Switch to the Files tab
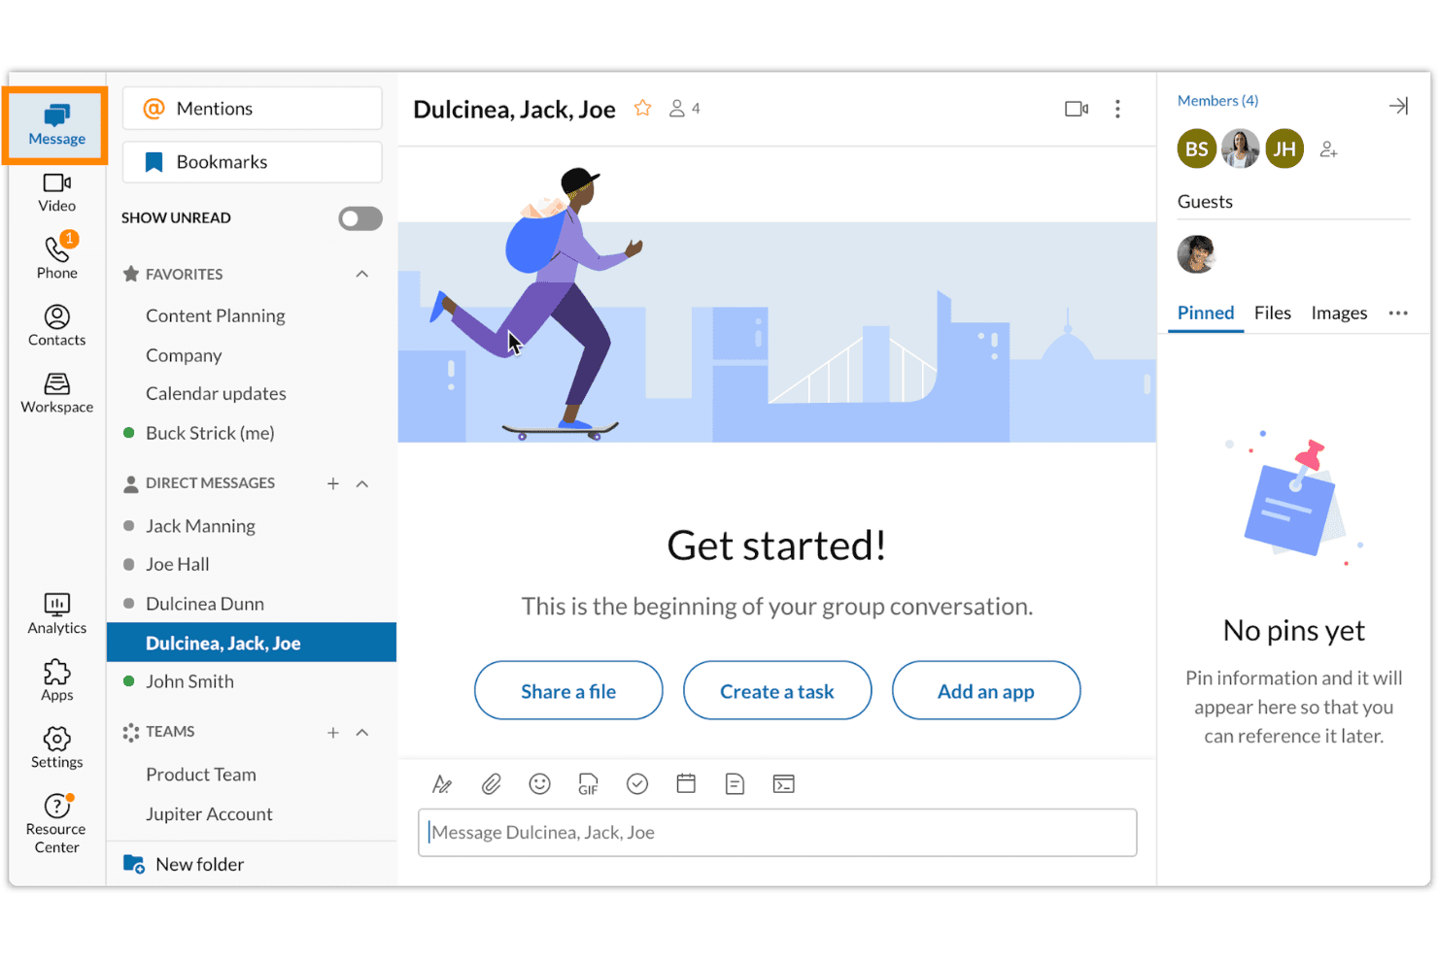 coord(1273,313)
